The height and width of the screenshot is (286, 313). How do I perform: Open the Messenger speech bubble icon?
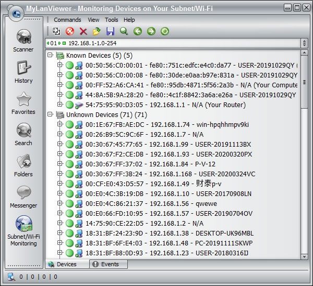(24, 192)
